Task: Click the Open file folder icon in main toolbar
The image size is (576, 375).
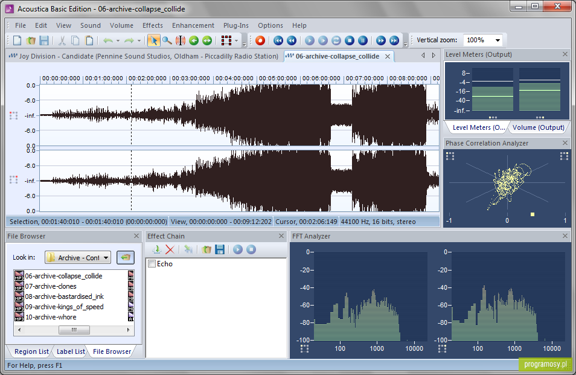Action: [31, 40]
